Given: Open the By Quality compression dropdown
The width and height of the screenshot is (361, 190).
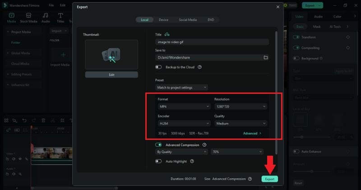Looking at the screenshot, I should [182, 152].
